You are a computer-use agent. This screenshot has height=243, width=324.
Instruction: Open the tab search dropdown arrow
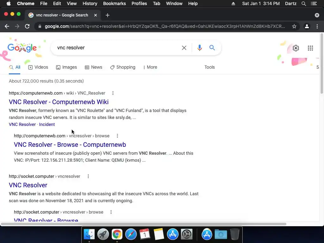[317, 15]
